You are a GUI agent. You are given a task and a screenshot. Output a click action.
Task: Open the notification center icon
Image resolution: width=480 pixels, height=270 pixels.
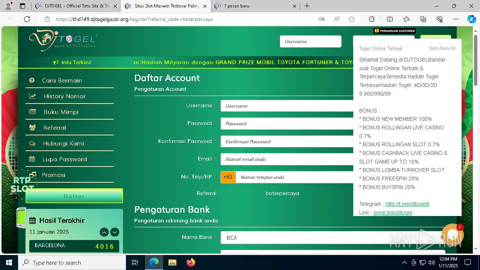tap(468, 262)
